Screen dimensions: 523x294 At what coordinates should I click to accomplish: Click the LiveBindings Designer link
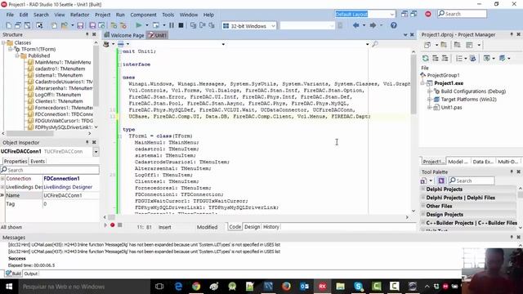(x=68, y=187)
